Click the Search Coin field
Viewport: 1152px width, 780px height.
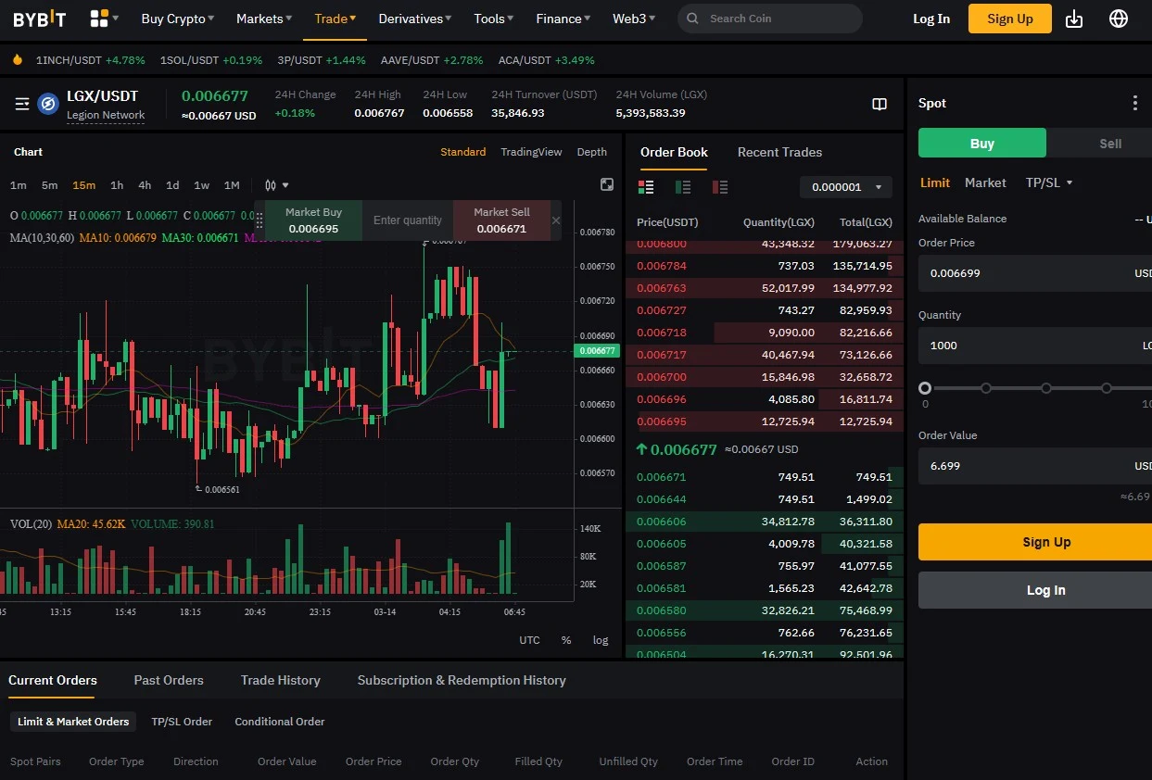click(770, 19)
